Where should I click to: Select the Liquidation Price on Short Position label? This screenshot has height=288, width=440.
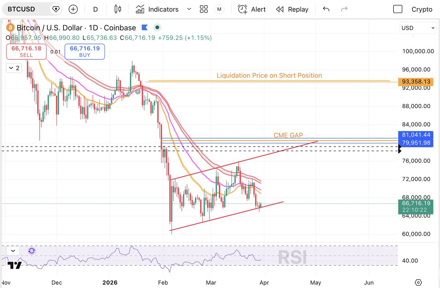tap(269, 75)
